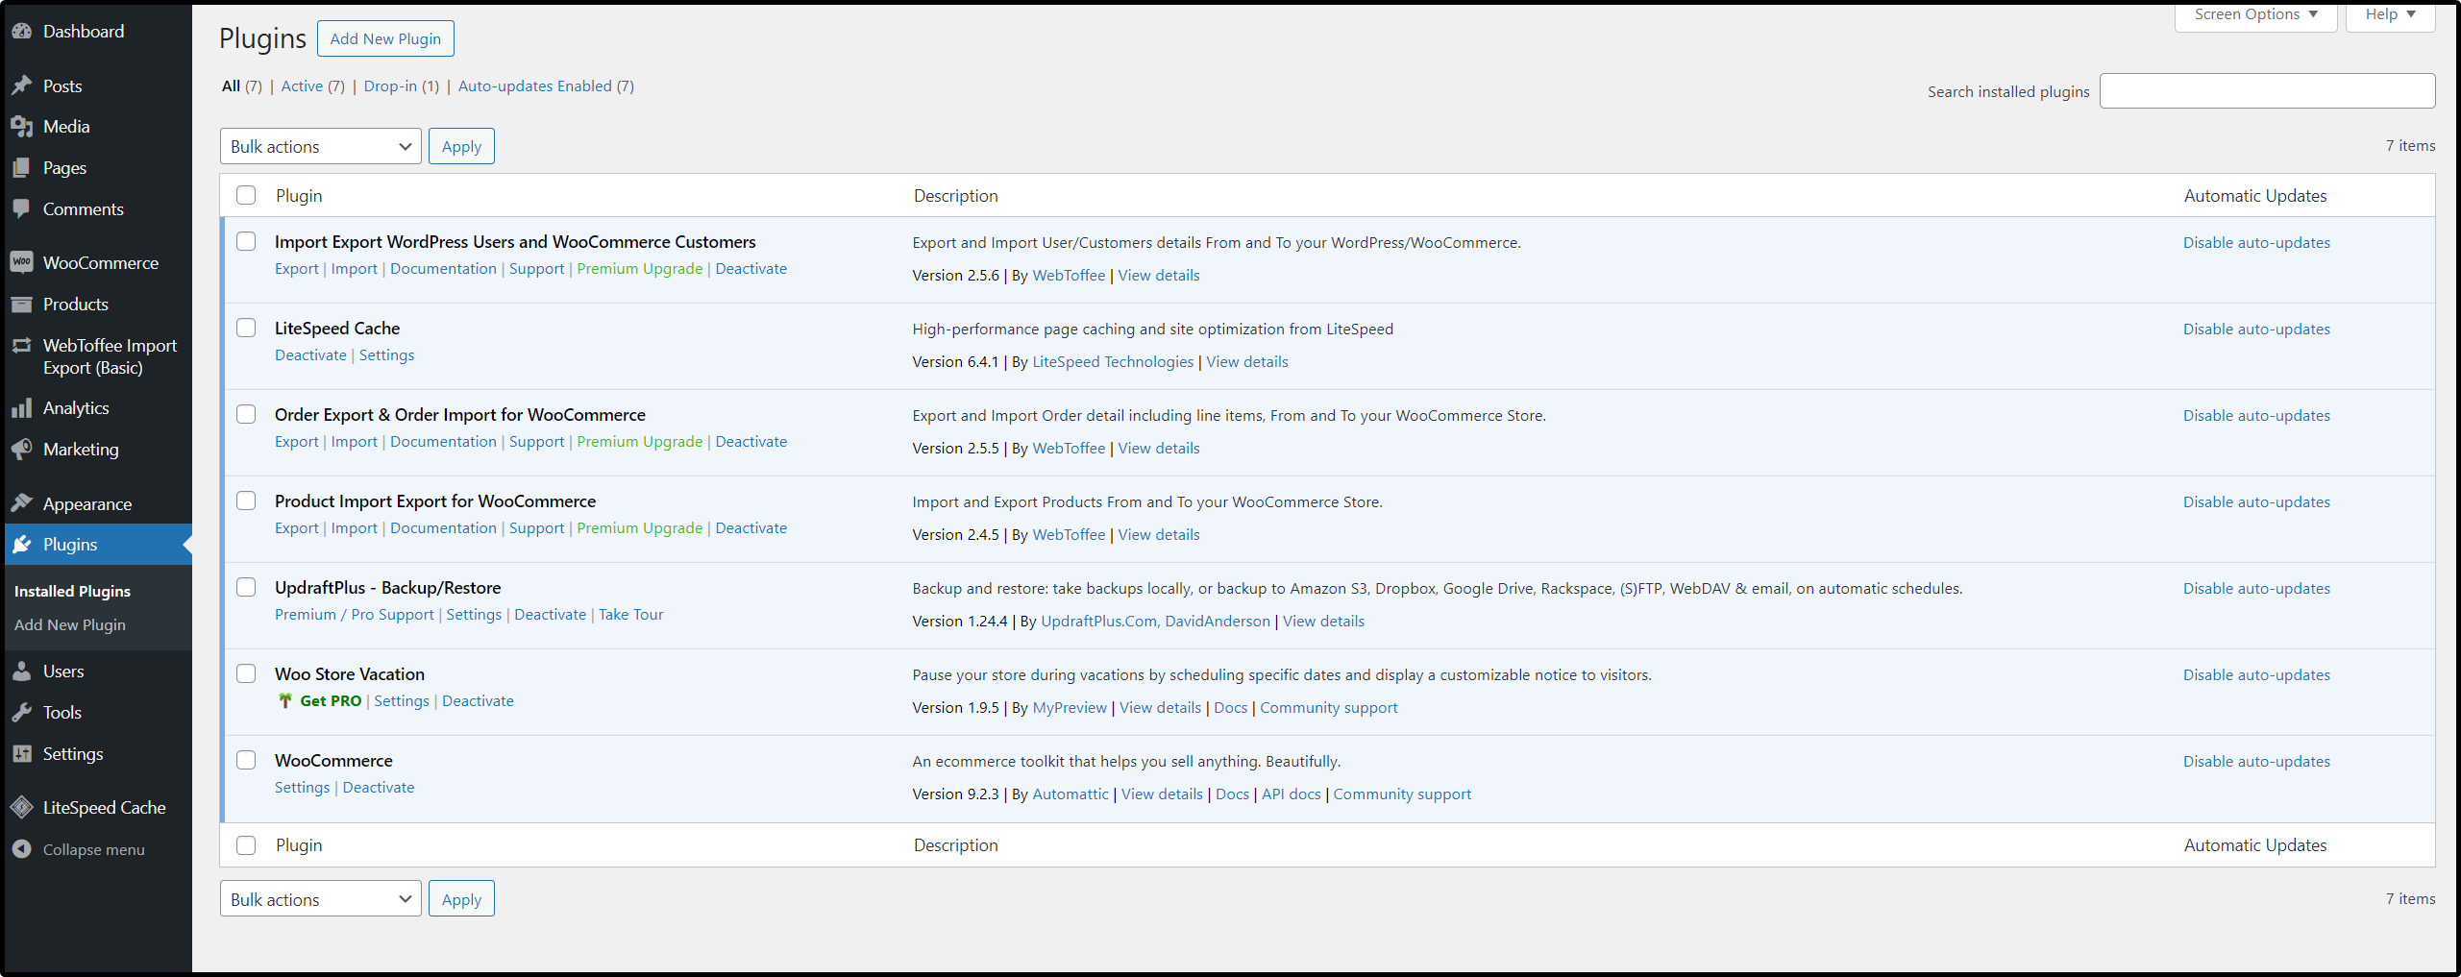Image resolution: width=2461 pixels, height=977 pixels.
Task: Filter by Active (7) plugins
Action: [312, 86]
